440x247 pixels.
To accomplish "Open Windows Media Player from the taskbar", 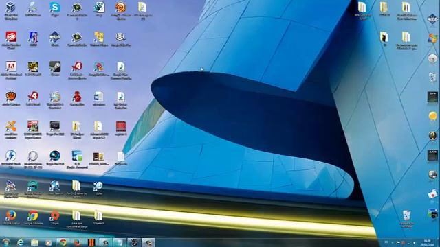I will click(x=49, y=242).
